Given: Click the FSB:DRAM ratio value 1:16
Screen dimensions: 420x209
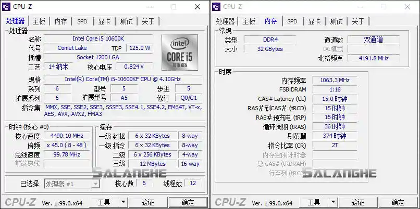Looking at the screenshot, I should pos(335,89).
